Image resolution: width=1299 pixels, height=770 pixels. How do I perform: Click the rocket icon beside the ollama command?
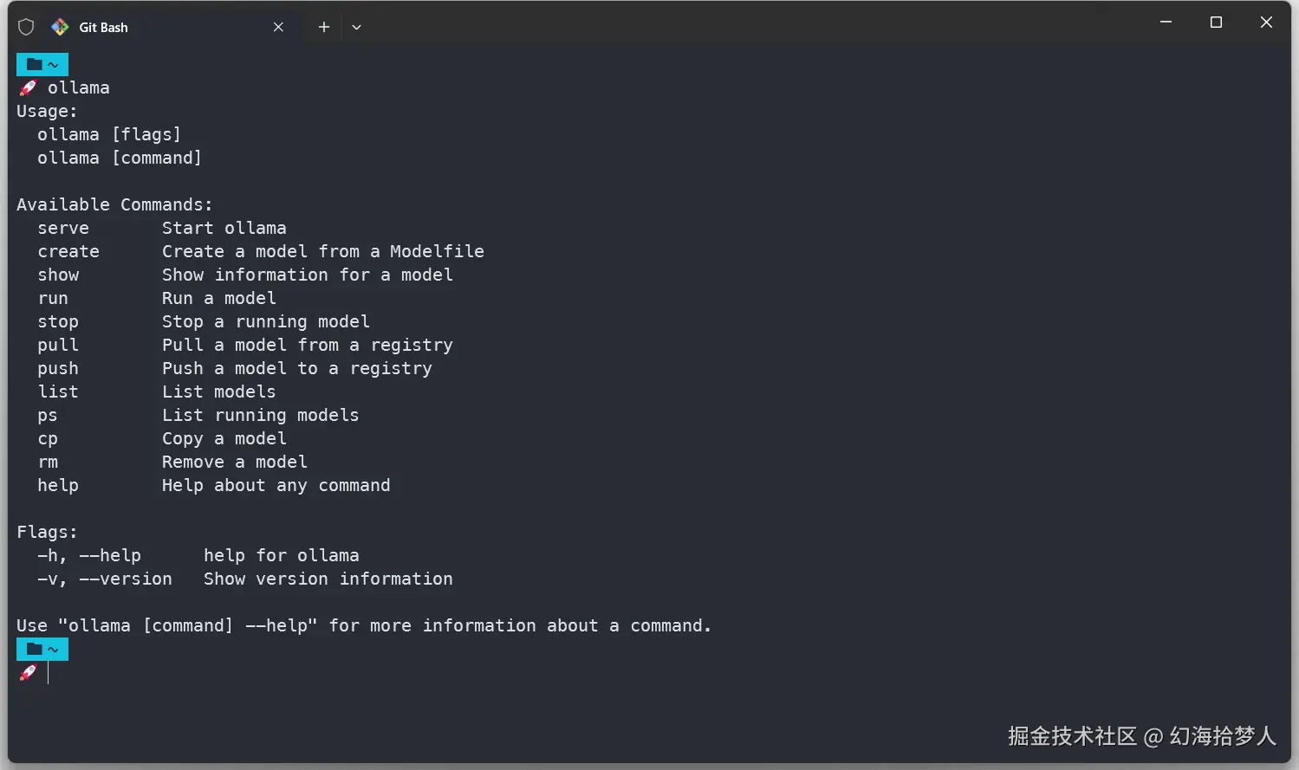tap(28, 87)
